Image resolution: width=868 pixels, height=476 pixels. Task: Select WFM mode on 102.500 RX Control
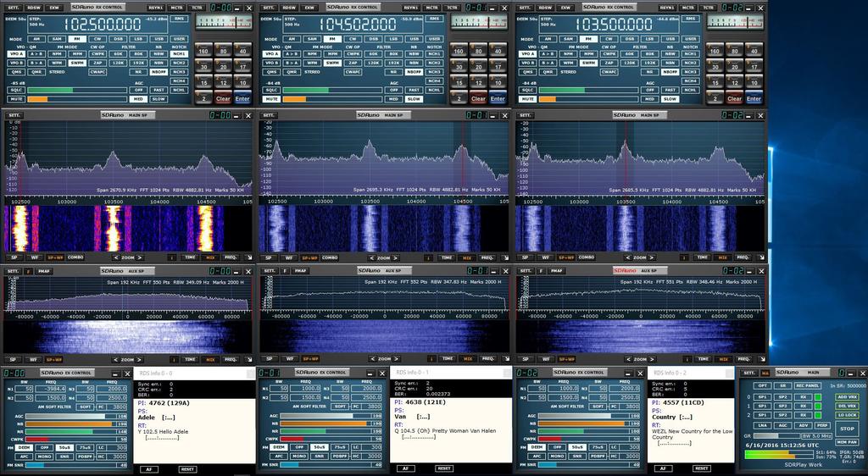click(57, 63)
